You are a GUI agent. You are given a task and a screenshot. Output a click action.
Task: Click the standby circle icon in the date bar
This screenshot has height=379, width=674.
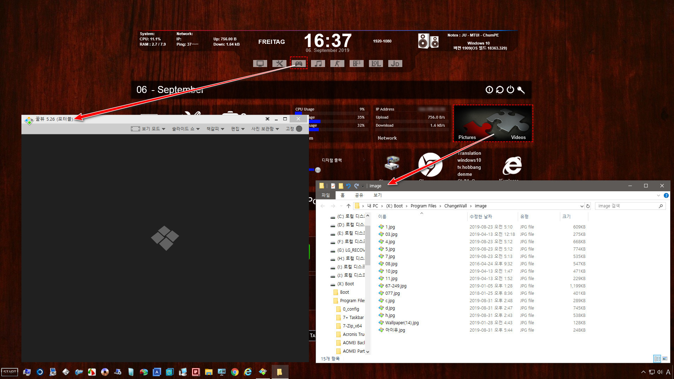(x=489, y=90)
